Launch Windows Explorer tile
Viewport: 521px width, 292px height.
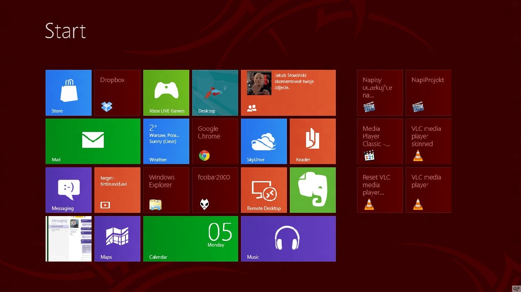[x=166, y=190]
